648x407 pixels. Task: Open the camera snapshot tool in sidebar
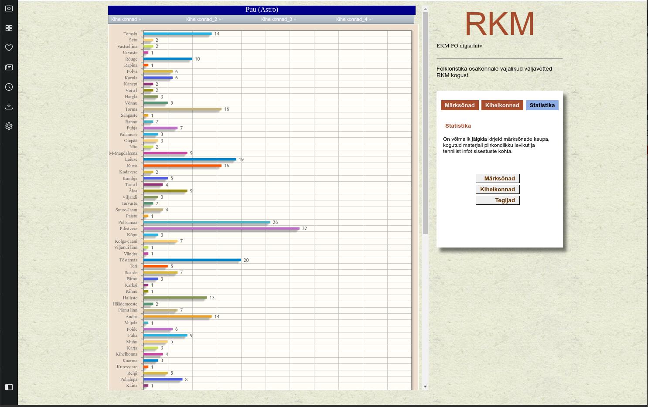pos(9,8)
